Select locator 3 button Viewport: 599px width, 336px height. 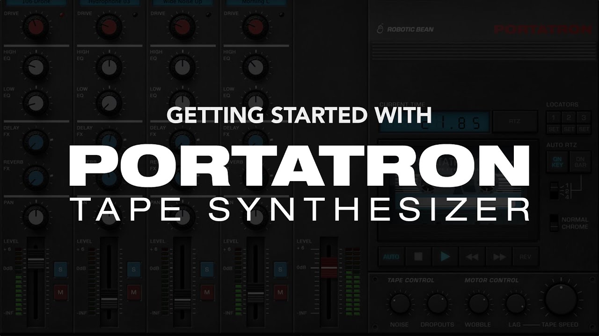[583, 118]
